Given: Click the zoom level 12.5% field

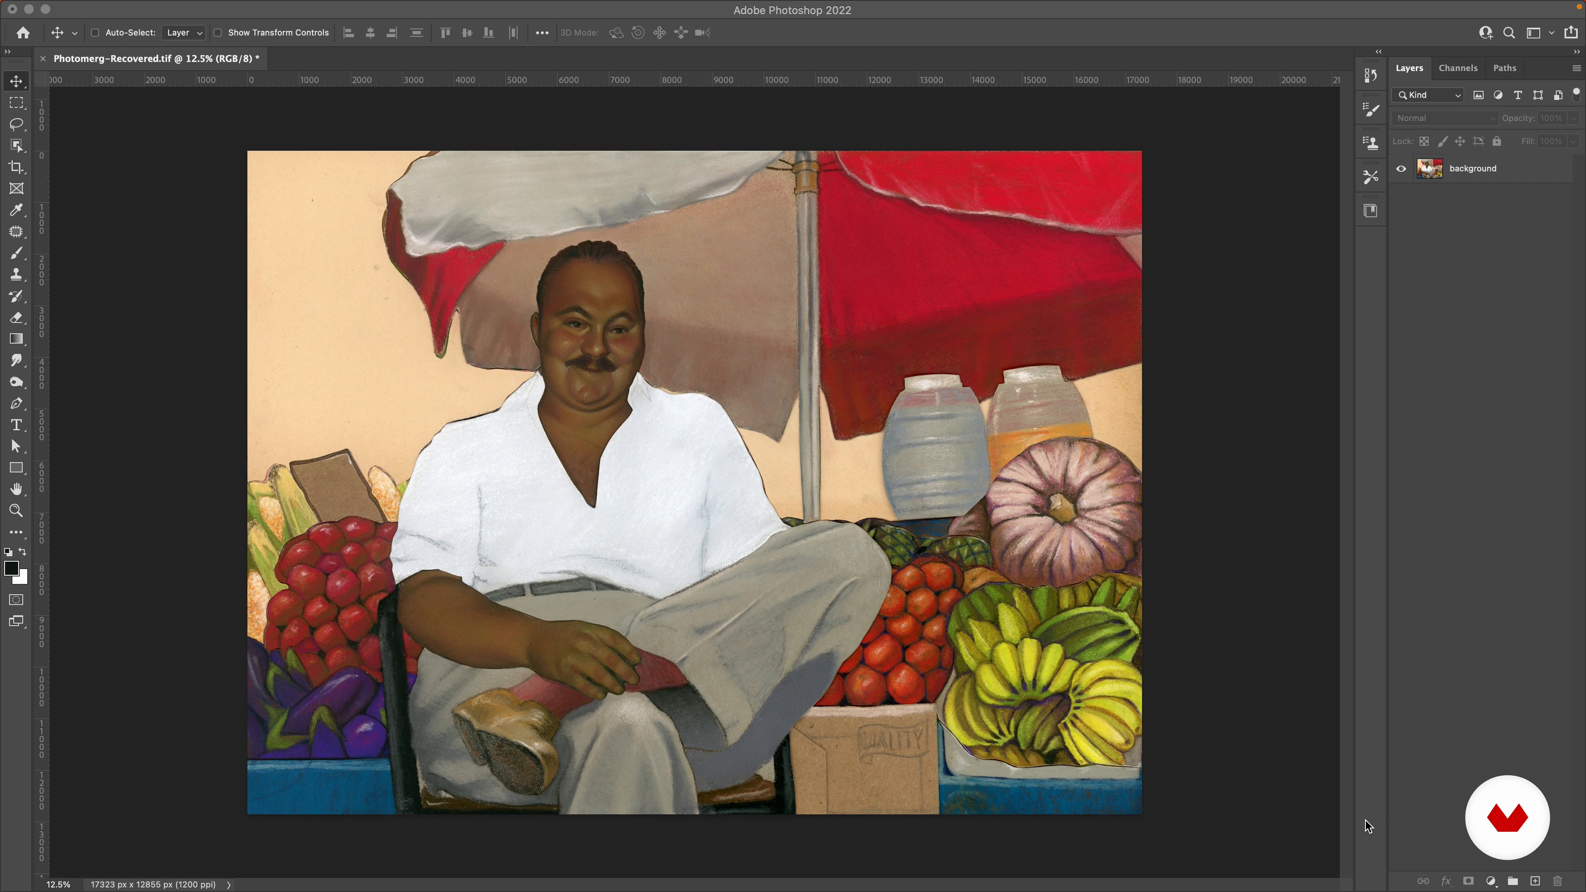Looking at the screenshot, I should (x=59, y=885).
